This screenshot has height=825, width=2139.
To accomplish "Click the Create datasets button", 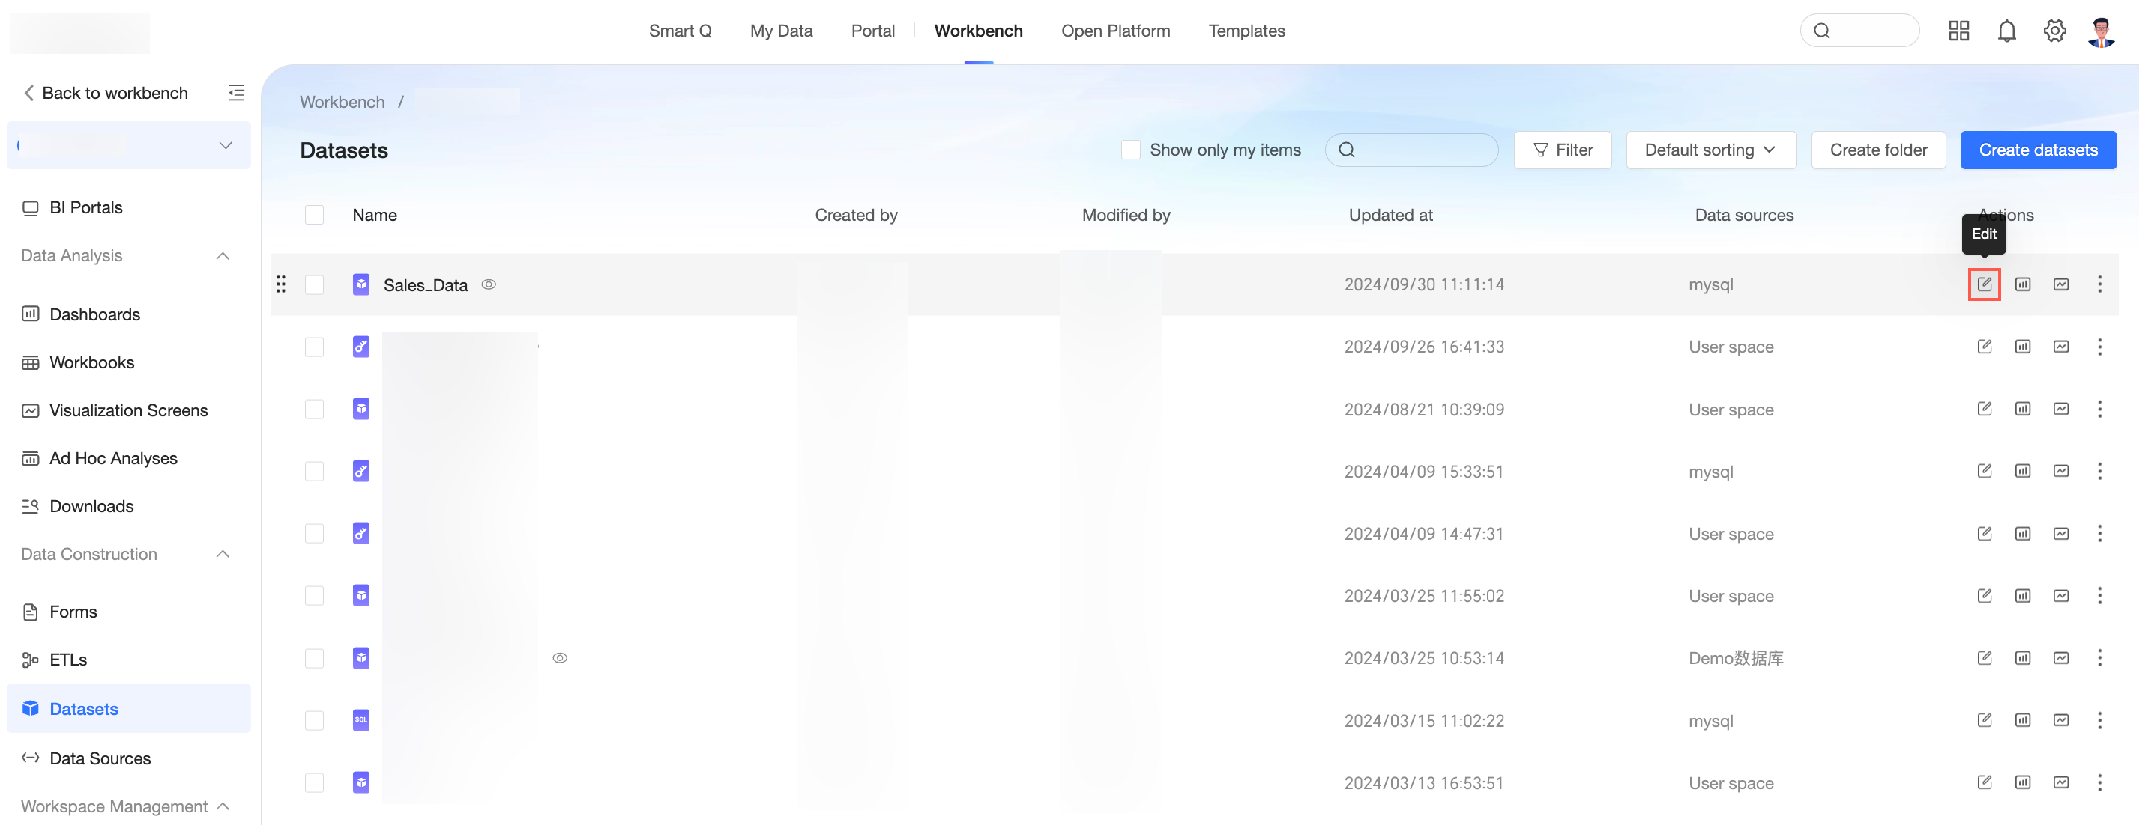I will pos(2038,150).
